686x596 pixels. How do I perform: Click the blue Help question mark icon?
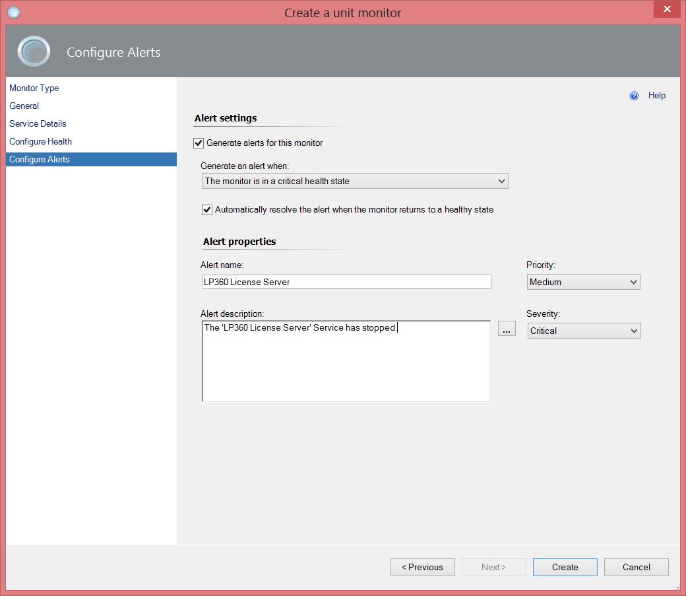(634, 96)
